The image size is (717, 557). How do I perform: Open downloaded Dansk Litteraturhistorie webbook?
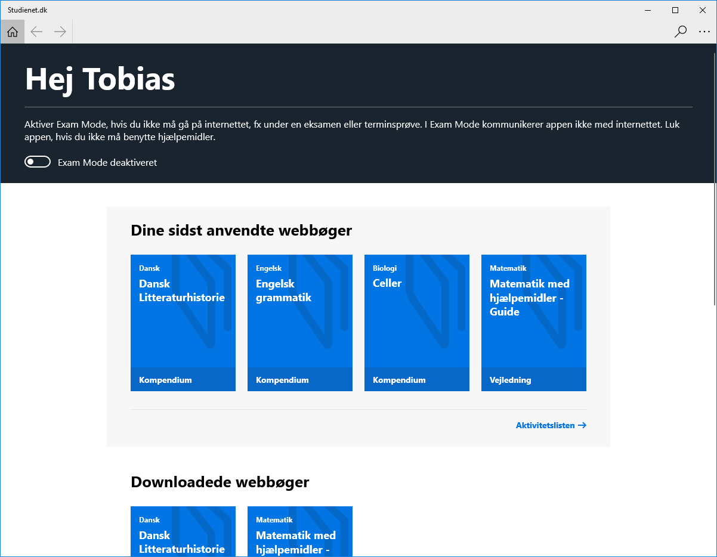(183, 531)
